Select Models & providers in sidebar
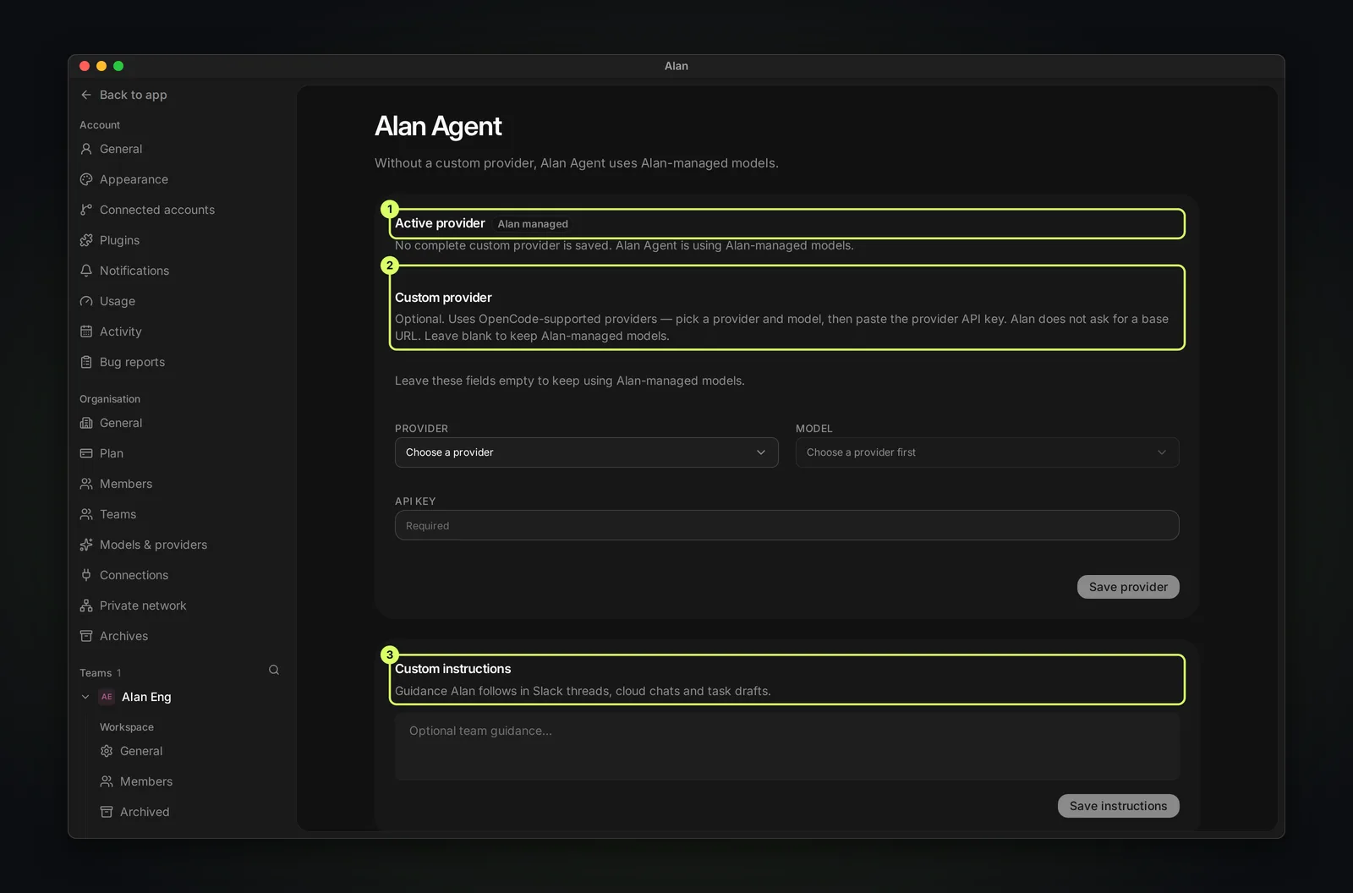This screenshot has height=893, width=1353. click(x=153, y=545)
